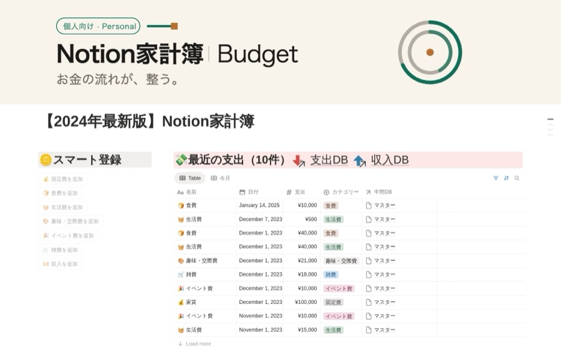This screenshot has height=350, width=561.
Task: Click the money emoji beside 最近の支出
Action: click(181, 160)
